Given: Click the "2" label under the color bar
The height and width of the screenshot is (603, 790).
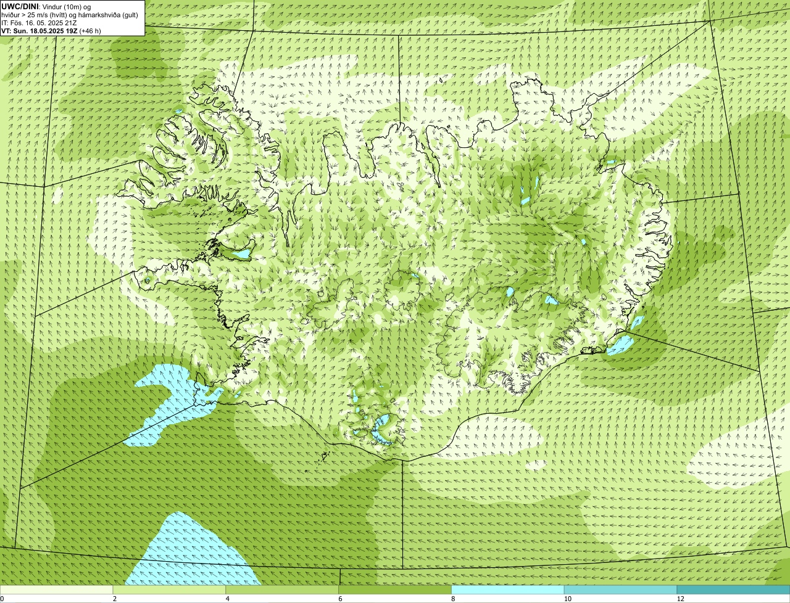Looking at the screenshot, I should (115, 599).
